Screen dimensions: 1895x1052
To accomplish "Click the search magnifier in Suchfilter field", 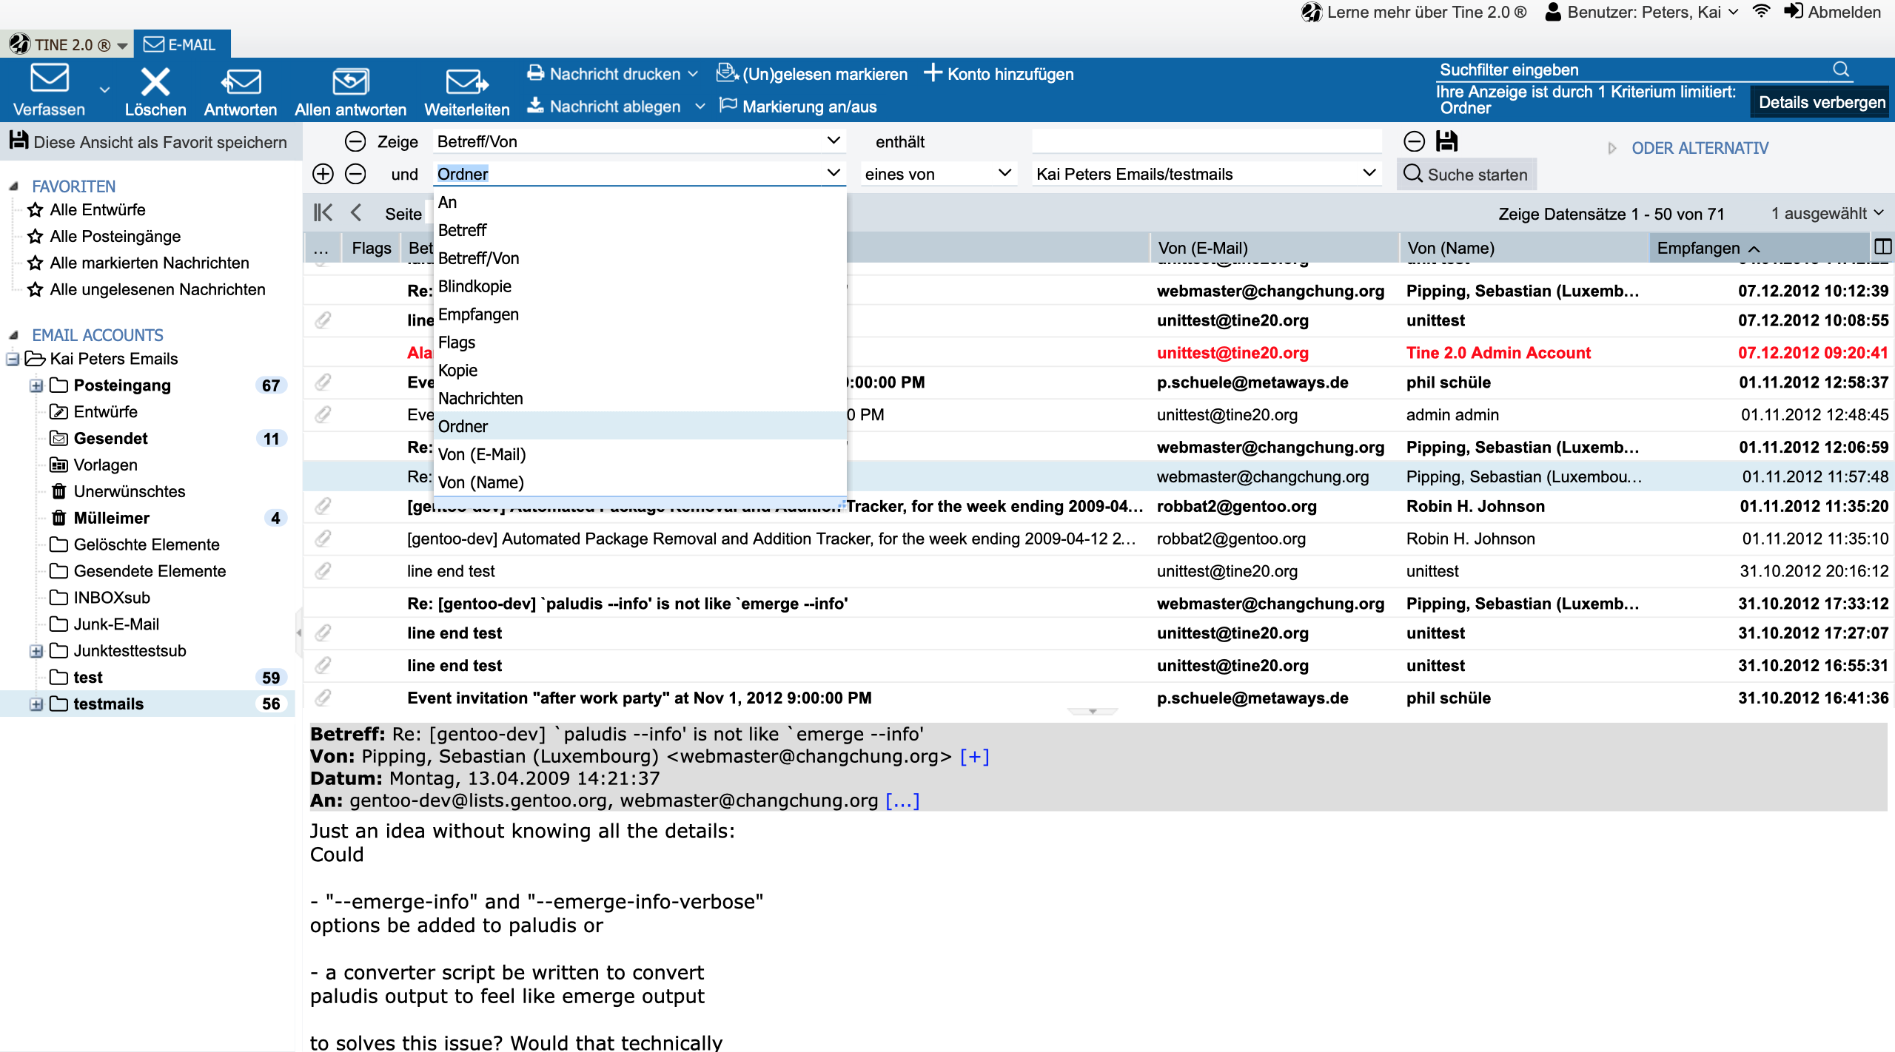I will [x=1841, y=70].
